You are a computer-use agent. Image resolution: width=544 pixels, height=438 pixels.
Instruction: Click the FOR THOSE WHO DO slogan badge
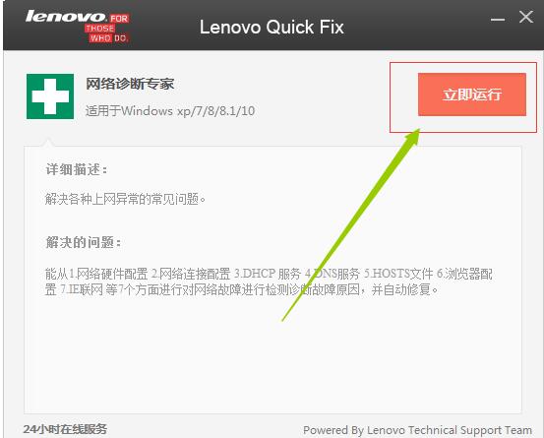point(107,29)
